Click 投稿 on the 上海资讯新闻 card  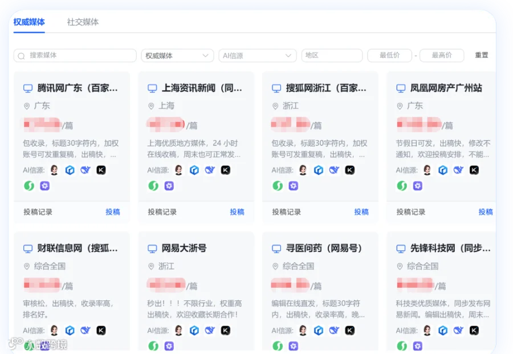[x=237, y=211]
